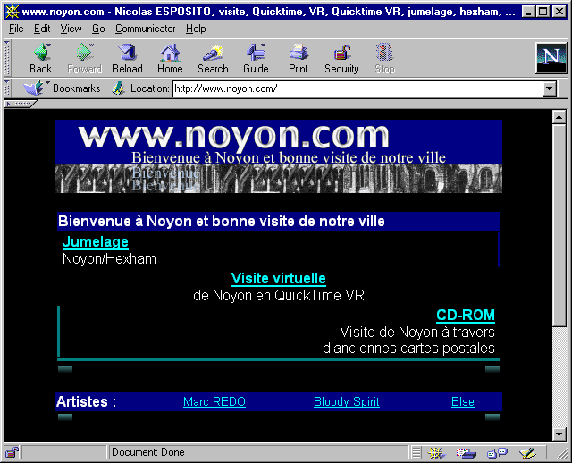Click the status bar security padlock
Screen dimensions: 572x463
tap(12, 452)
